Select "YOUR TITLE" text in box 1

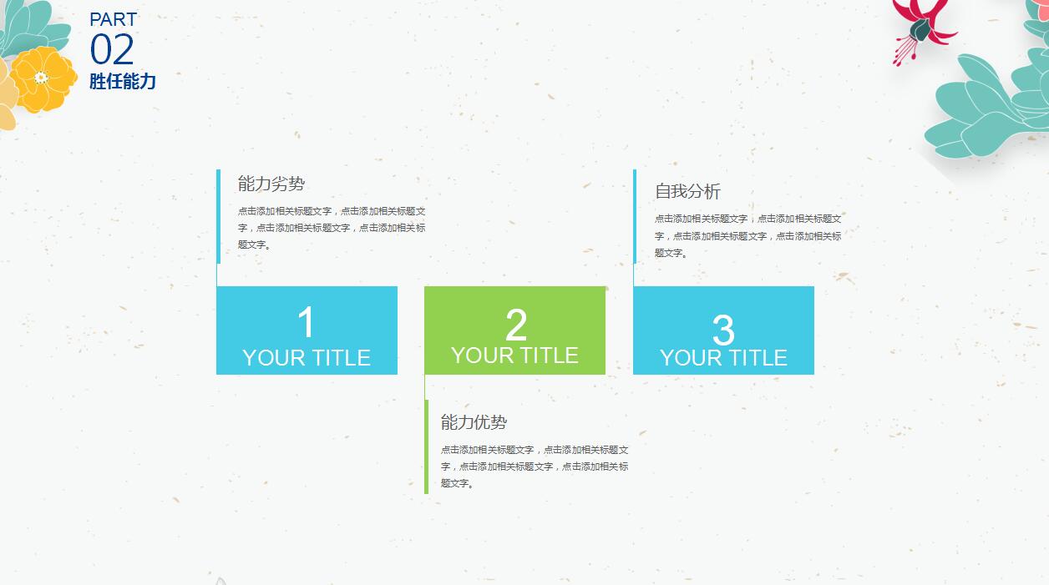[307, 358]
